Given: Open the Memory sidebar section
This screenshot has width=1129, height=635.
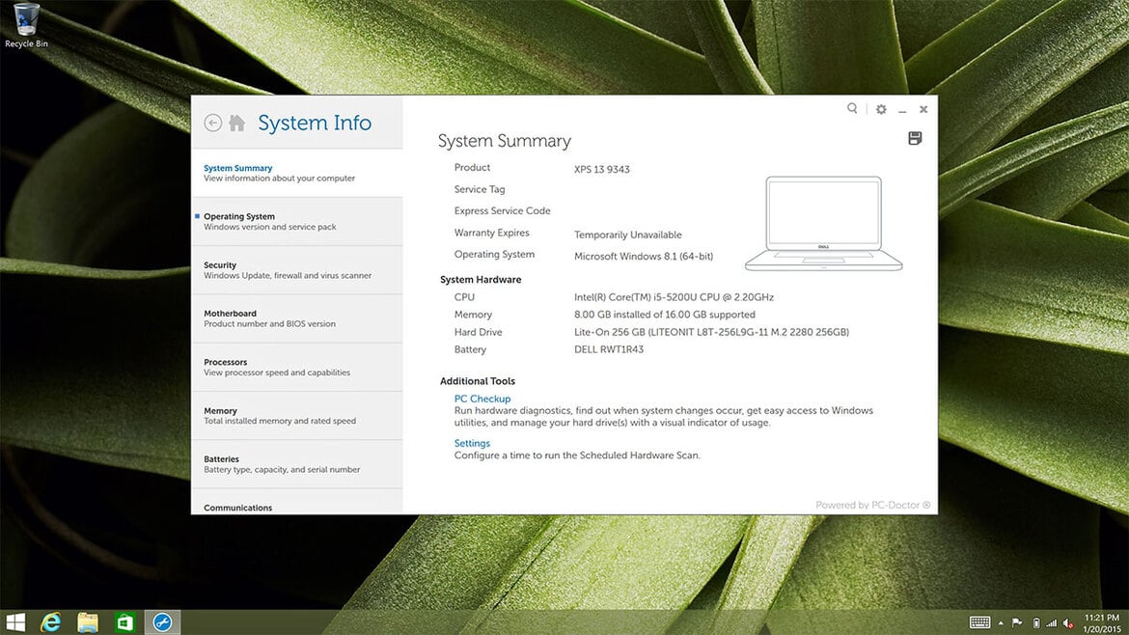Looking at the screenshot, I should coord(296,415).
